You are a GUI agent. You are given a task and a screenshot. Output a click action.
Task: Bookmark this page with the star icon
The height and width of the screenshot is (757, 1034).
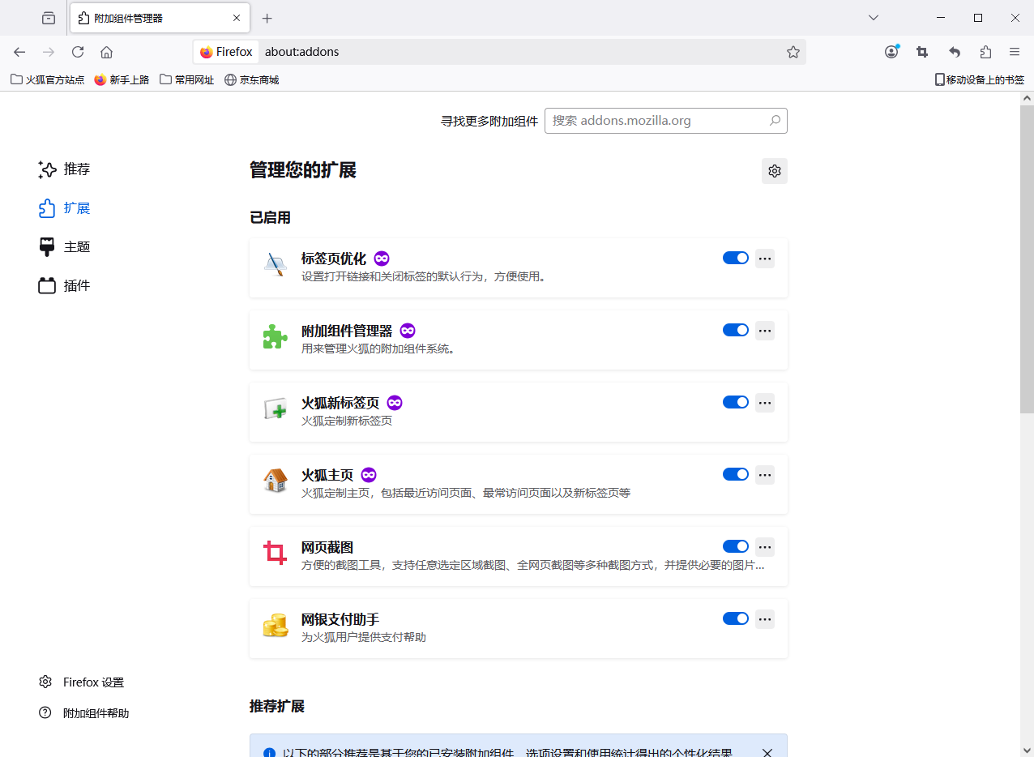coord(793,52)
